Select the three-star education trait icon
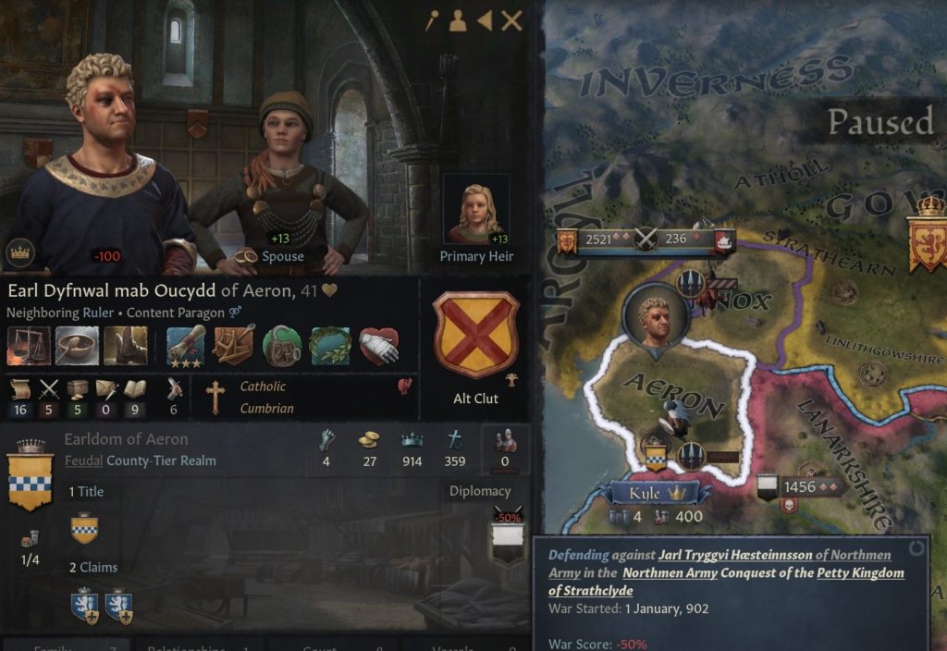The height and width of the screenshot is (651, 947). point(185,346)
